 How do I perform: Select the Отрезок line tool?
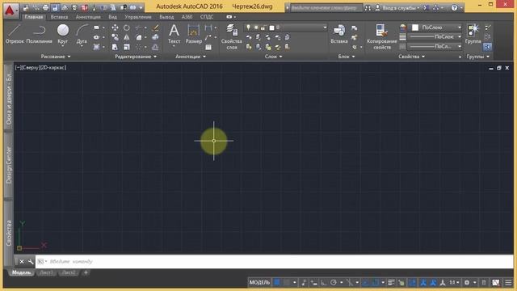pos(15,34)
